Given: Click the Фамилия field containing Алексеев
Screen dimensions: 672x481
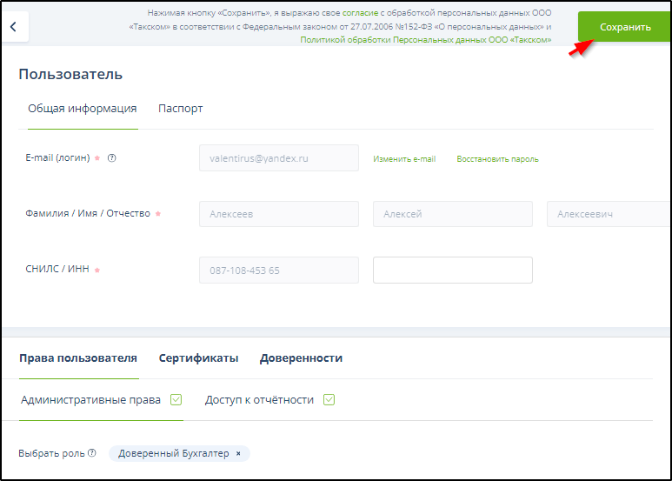Looking at the screenshot, I should pyautogui.click(x=278, y=214).
